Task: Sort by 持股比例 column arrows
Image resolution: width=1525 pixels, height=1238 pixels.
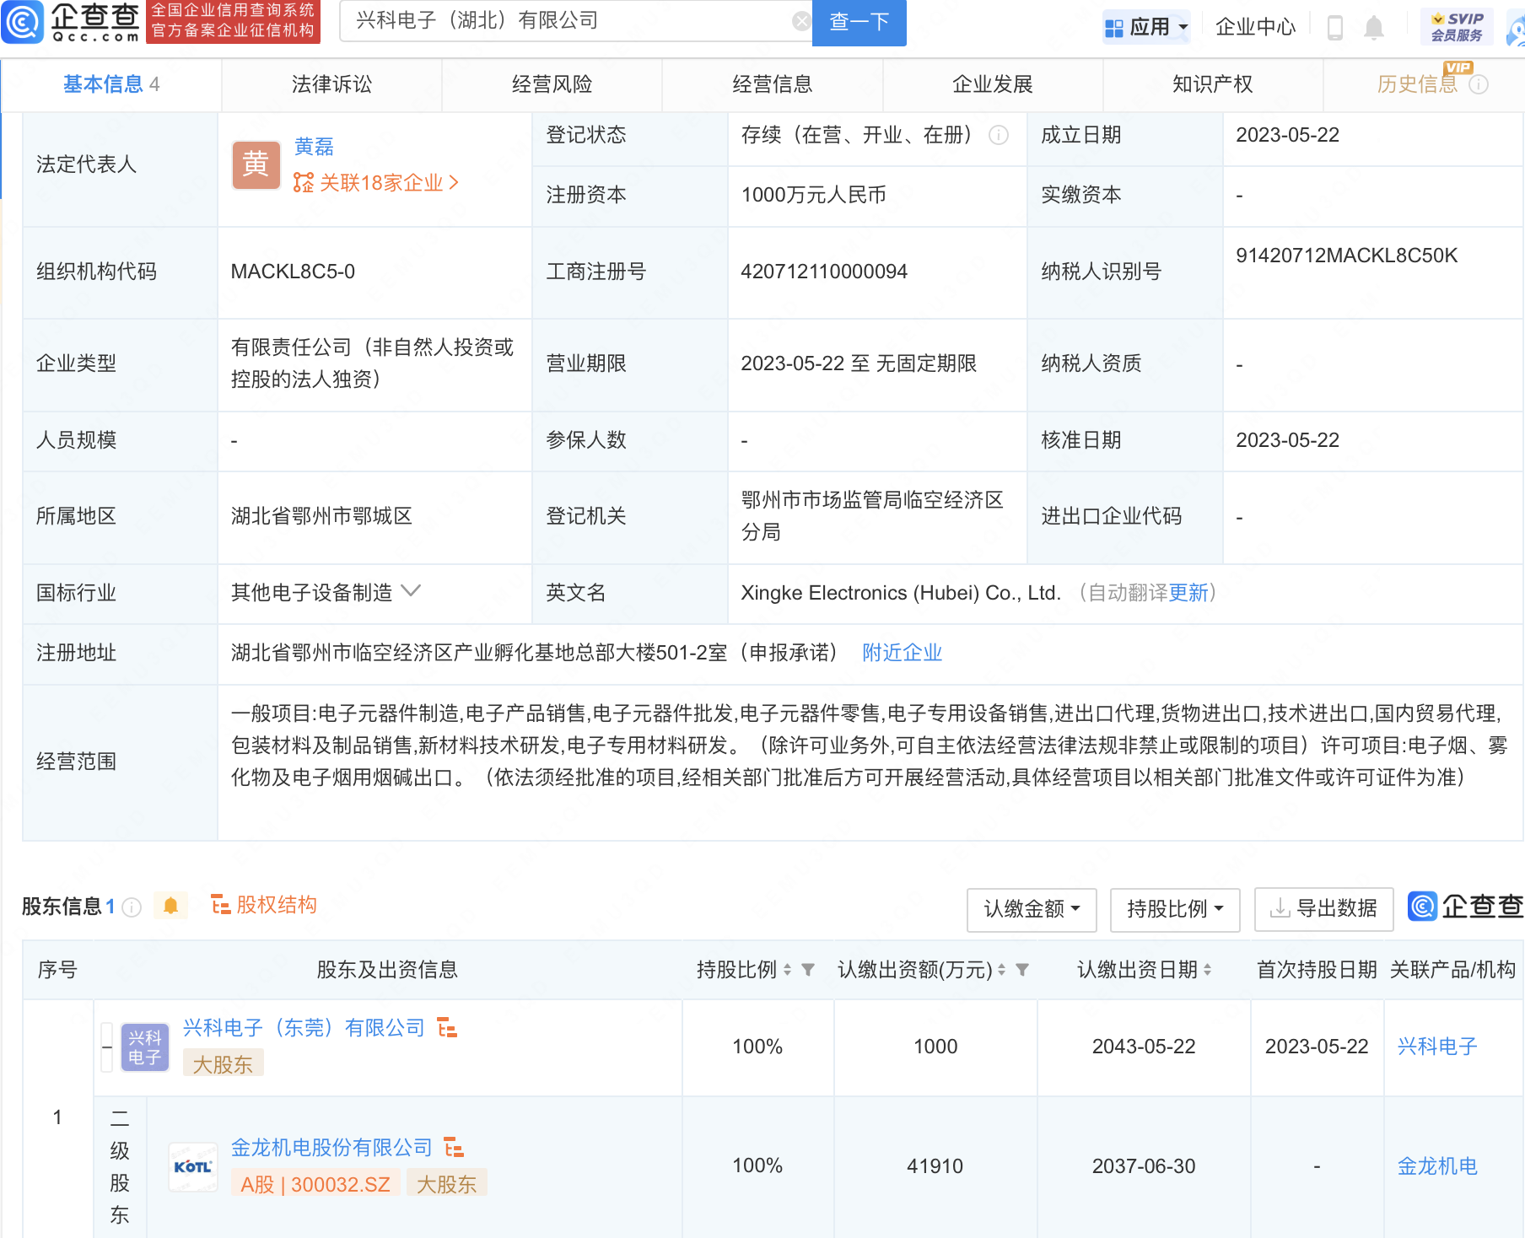Action: point(787,970)
